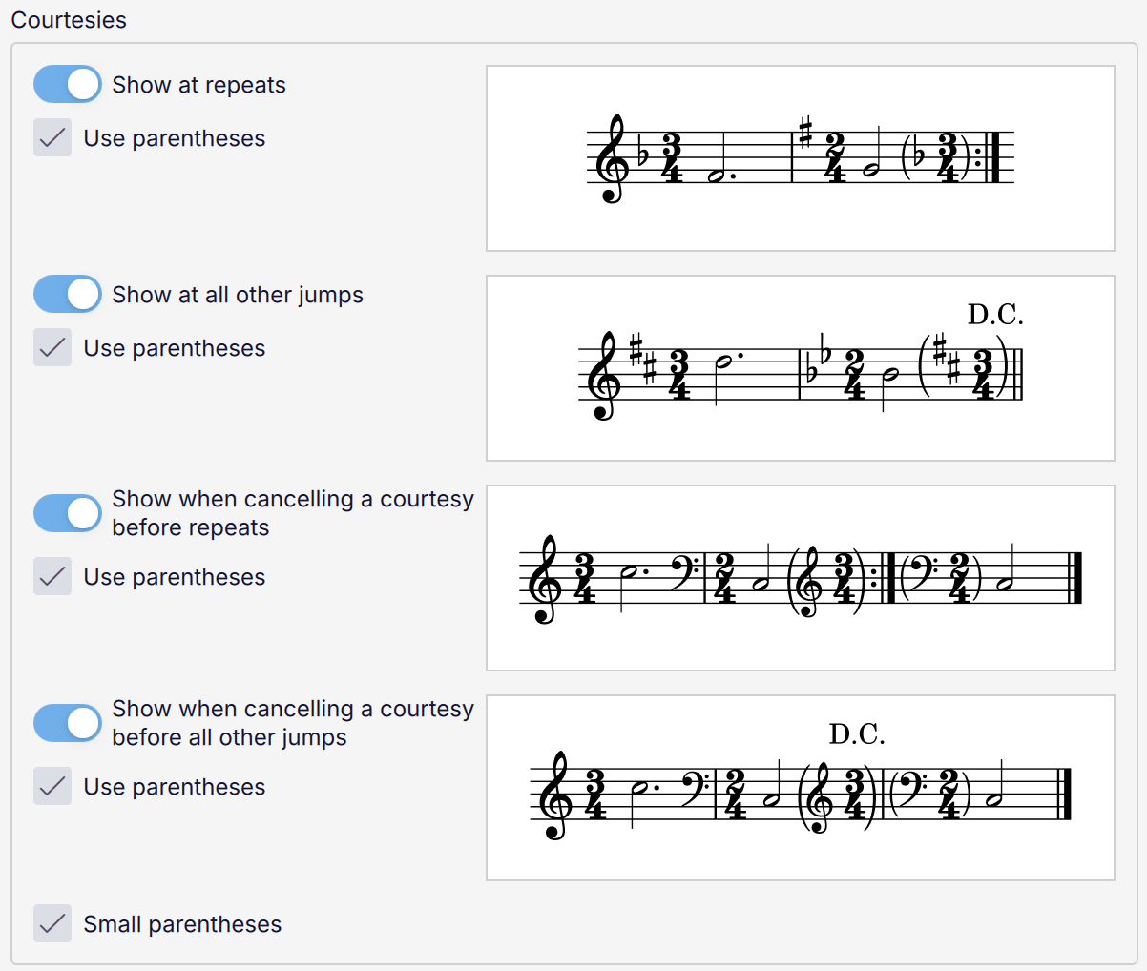1147x971 pixels.
Task: Click the cancelling courtesy before repeats preview
Action: [x=800, y=578]
